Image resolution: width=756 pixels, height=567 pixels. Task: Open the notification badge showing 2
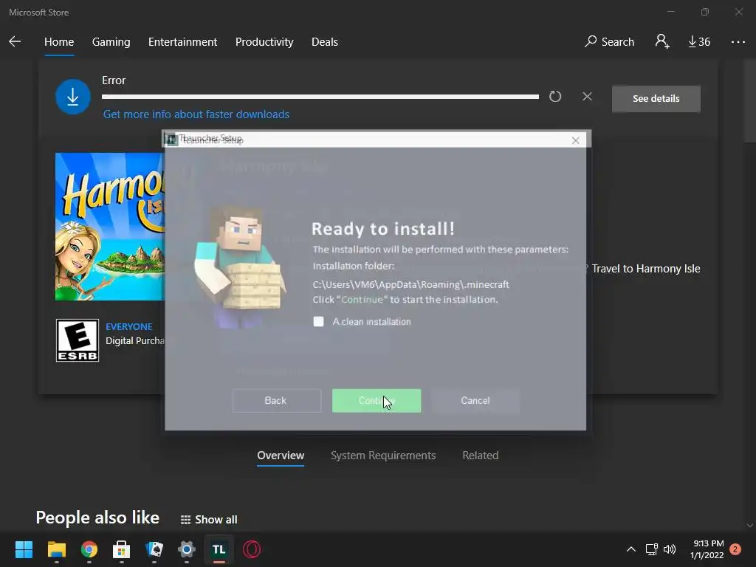coord(735,549)
